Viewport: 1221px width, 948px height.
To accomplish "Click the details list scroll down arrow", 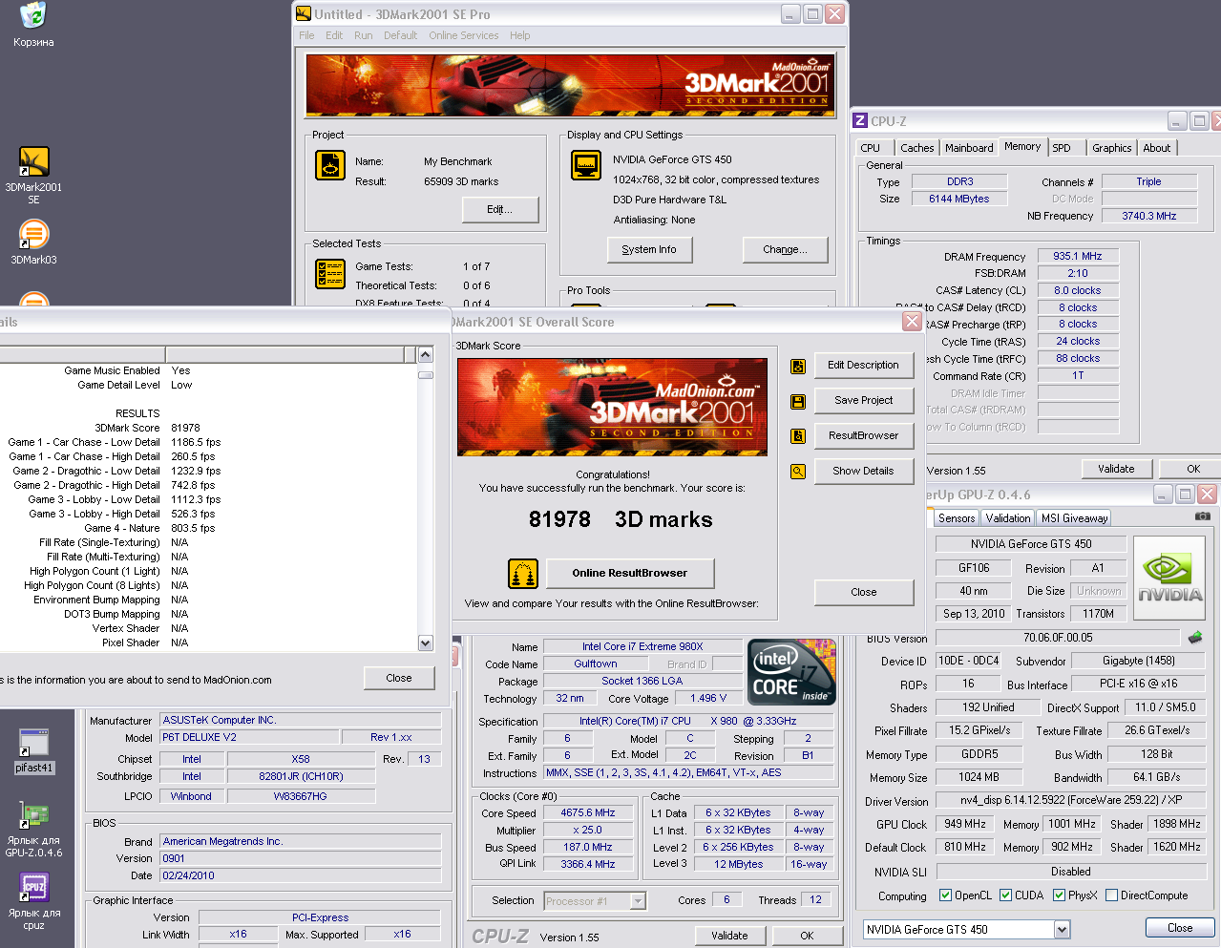I will [426, 643].
